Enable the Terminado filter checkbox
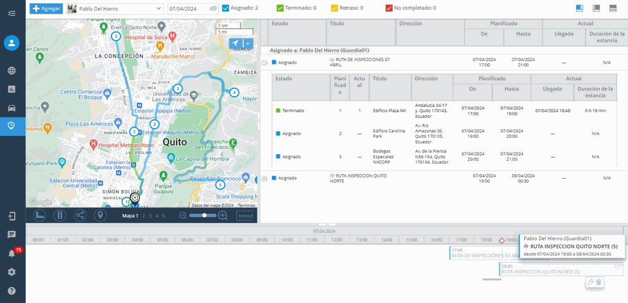The width and height of the screenshot is (628, 303). (280, 8)
